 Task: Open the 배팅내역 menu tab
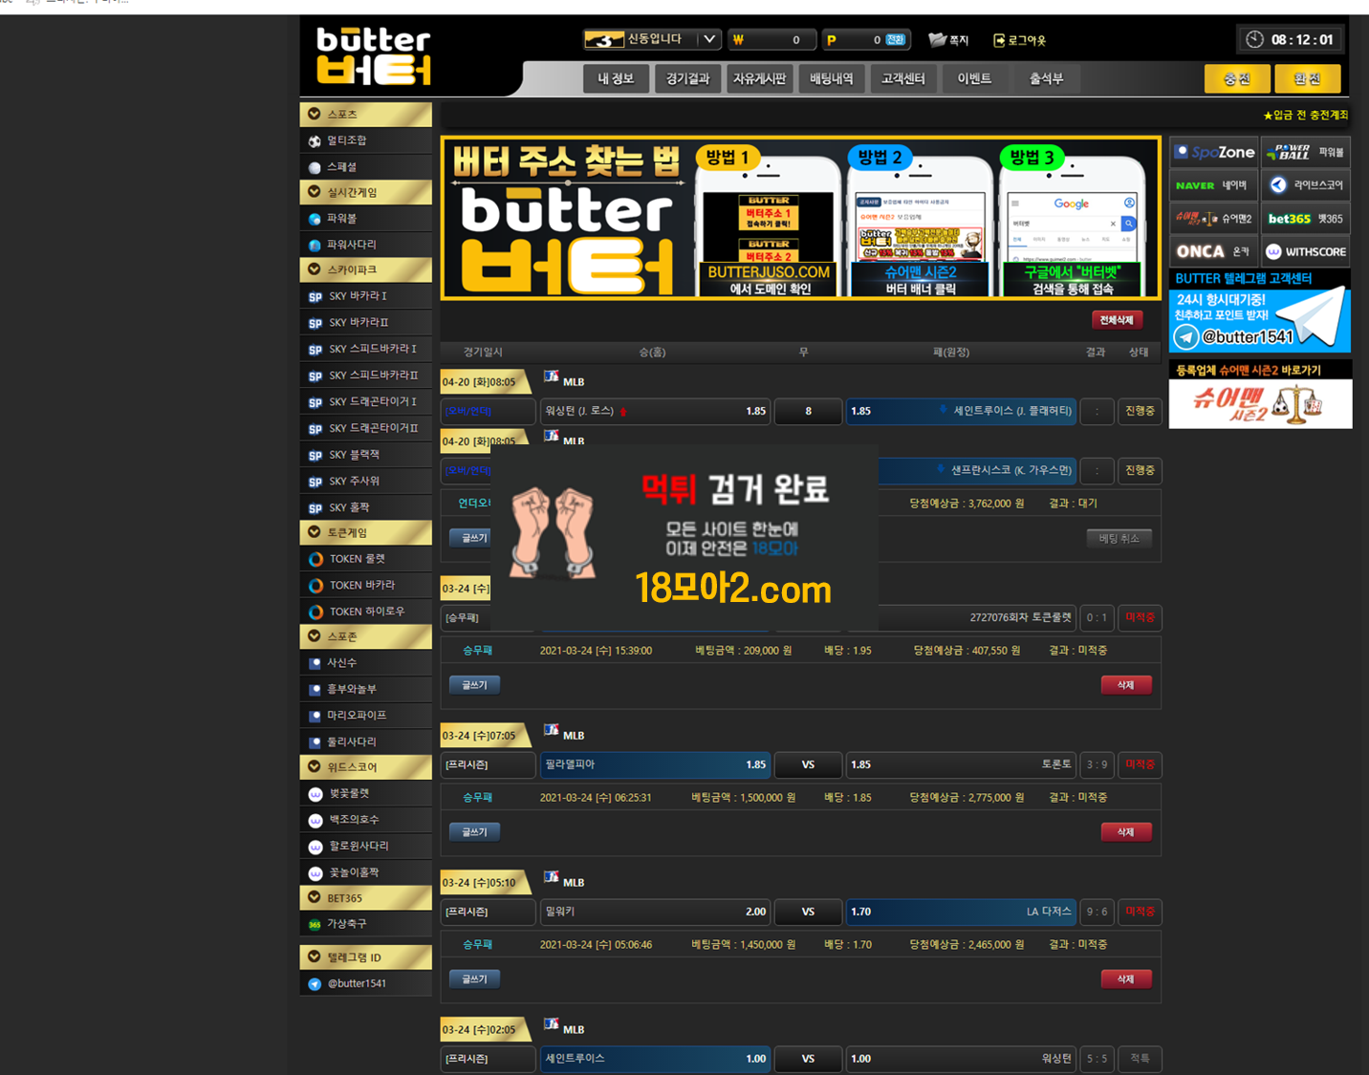pos(831,78)
